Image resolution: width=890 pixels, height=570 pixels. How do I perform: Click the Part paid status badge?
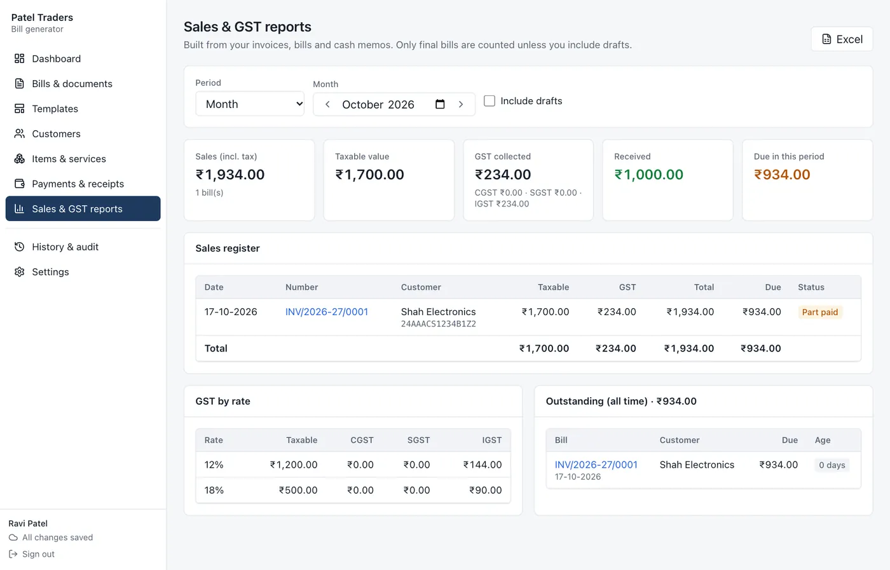tap(820, 313)
